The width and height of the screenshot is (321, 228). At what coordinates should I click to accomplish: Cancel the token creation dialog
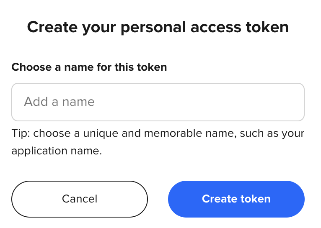point(80,199)
